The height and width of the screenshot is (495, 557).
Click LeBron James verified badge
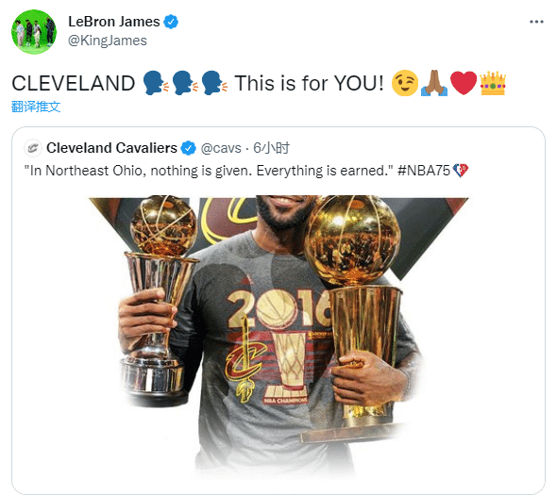pyautogui.click(x=171, y=22)
